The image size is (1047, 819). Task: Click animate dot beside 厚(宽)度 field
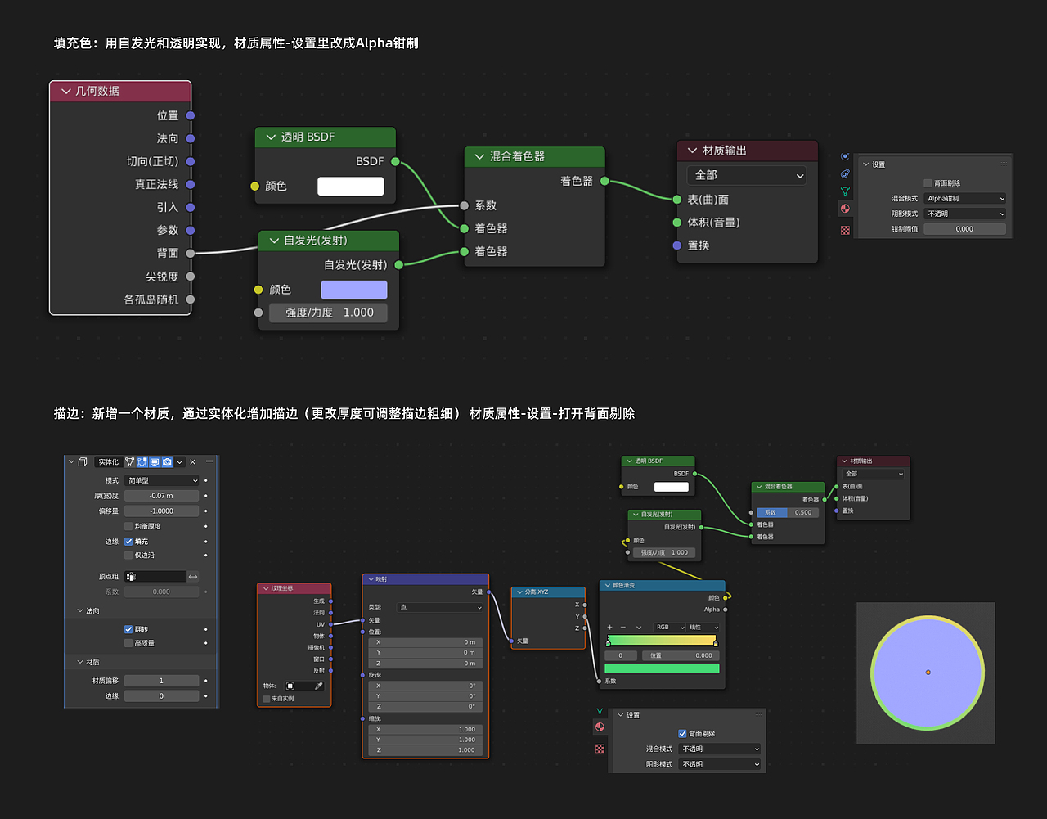pyautogui.click(x=205, y=496)
